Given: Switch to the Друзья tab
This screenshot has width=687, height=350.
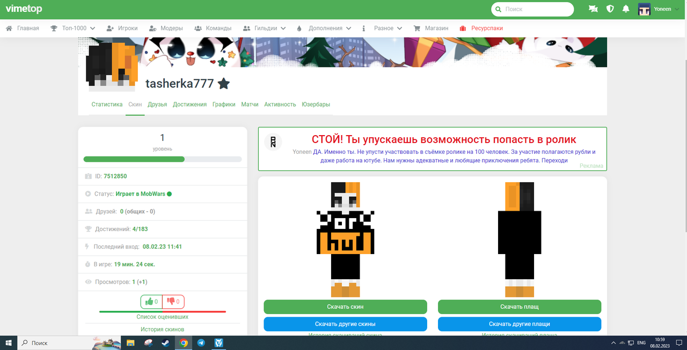Looking at the screenshot, I should coord(157,104).
